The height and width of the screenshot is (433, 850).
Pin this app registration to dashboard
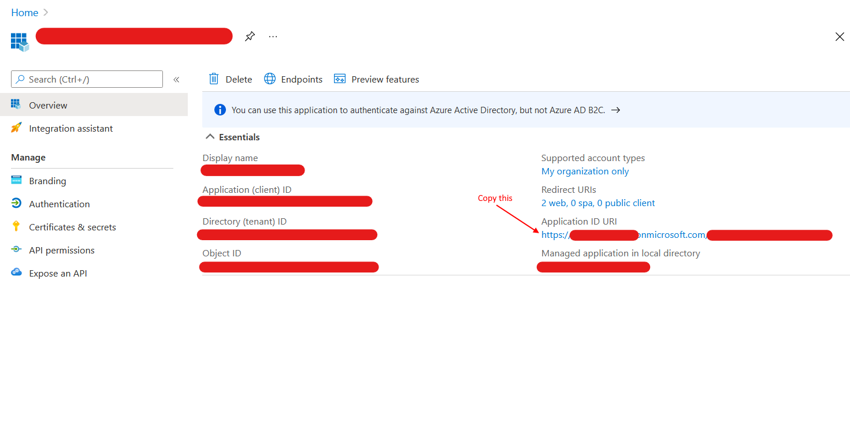click(250, 36)
